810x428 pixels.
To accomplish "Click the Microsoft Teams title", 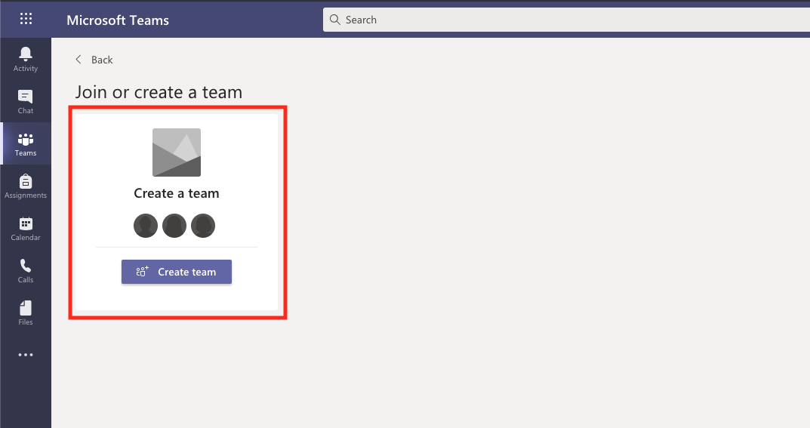I will (118, 20).
